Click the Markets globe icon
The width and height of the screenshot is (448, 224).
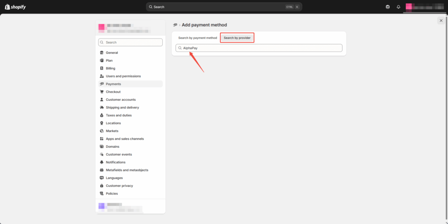(x=101, y=131)
